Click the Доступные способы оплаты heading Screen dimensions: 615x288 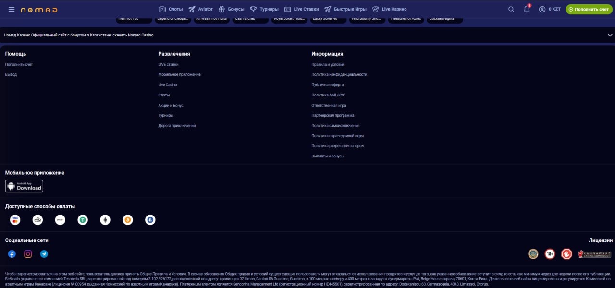tap(40, 206)
